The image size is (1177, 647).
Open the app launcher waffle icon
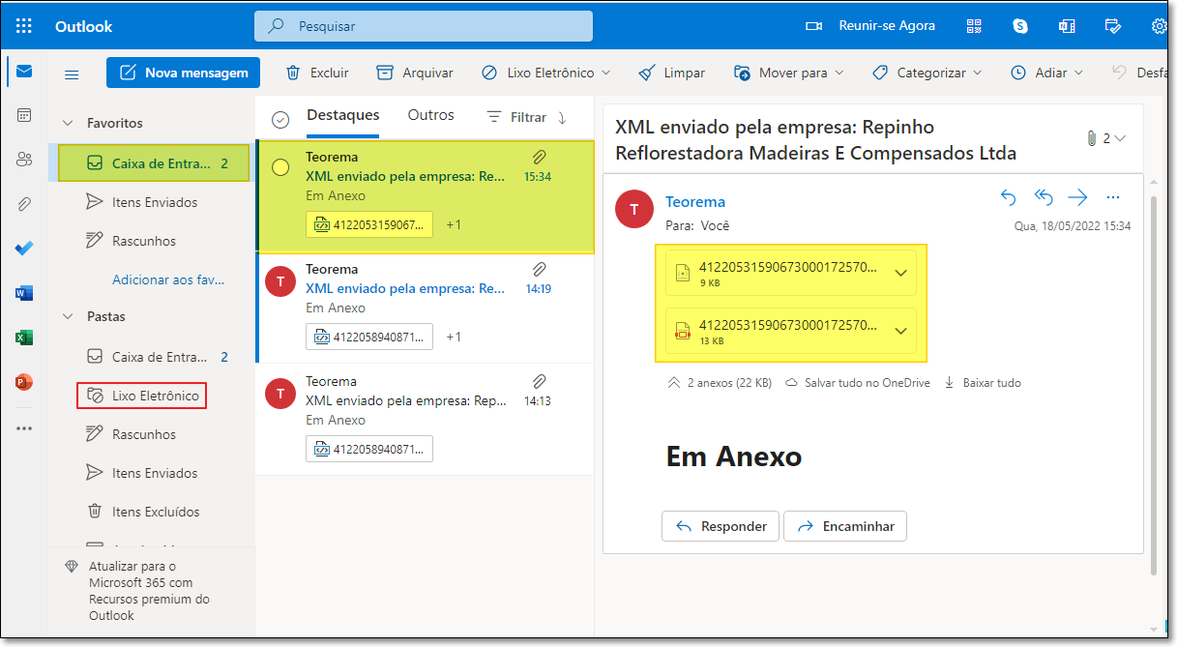pyautogui.click(x=24, y=26)
